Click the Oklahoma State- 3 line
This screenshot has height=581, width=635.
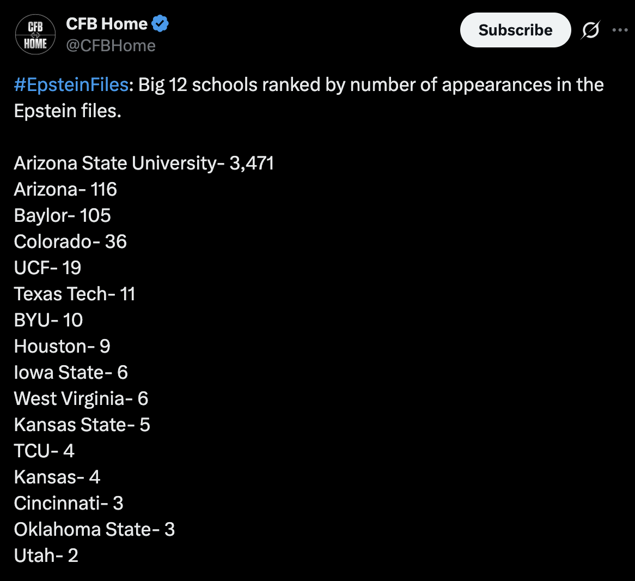(94, 530)
